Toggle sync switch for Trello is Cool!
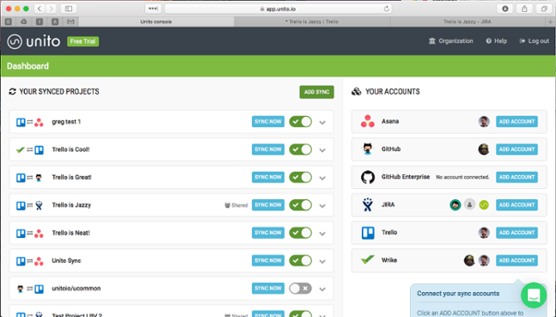This screenshot has width=556, height=317. pos(300,149)
